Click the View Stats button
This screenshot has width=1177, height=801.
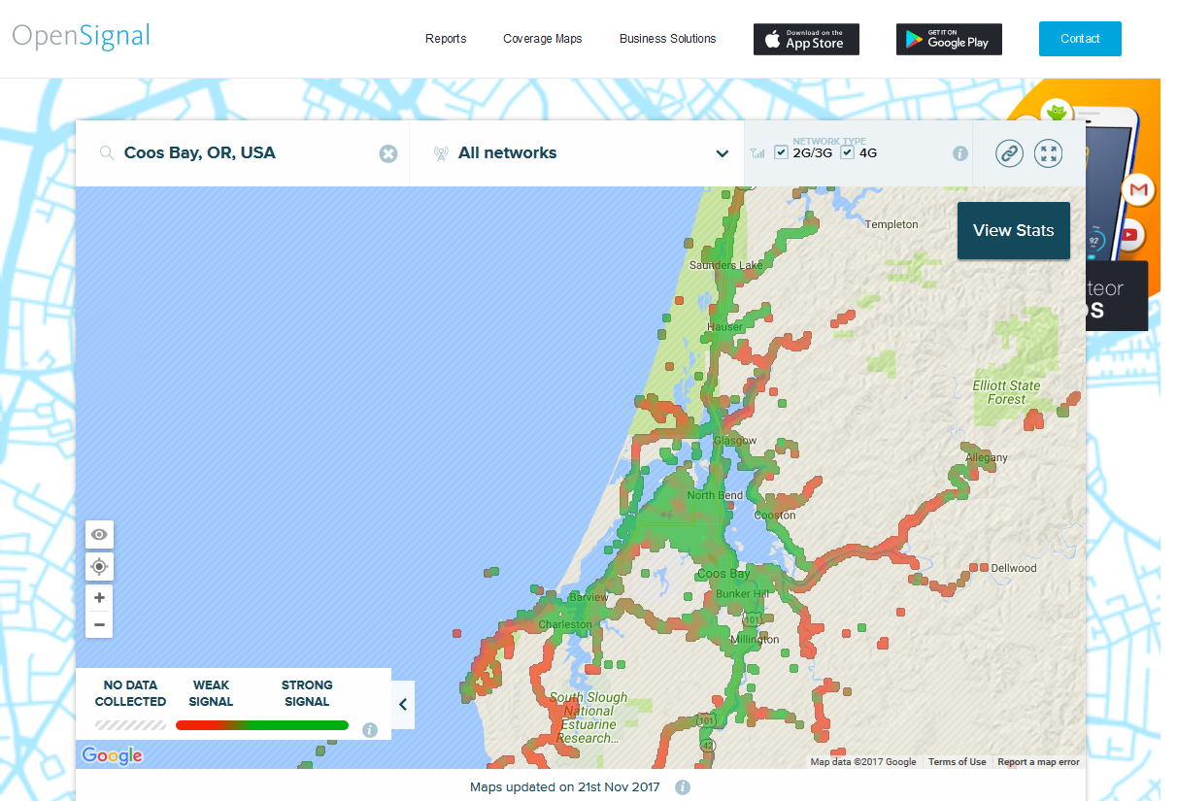[x=1014, y=230]
